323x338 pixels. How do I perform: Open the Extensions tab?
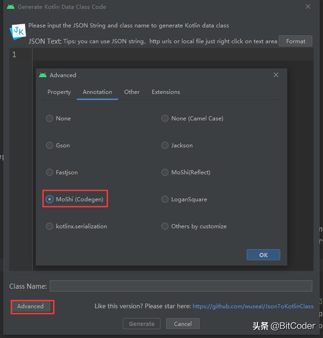point(166,92)
